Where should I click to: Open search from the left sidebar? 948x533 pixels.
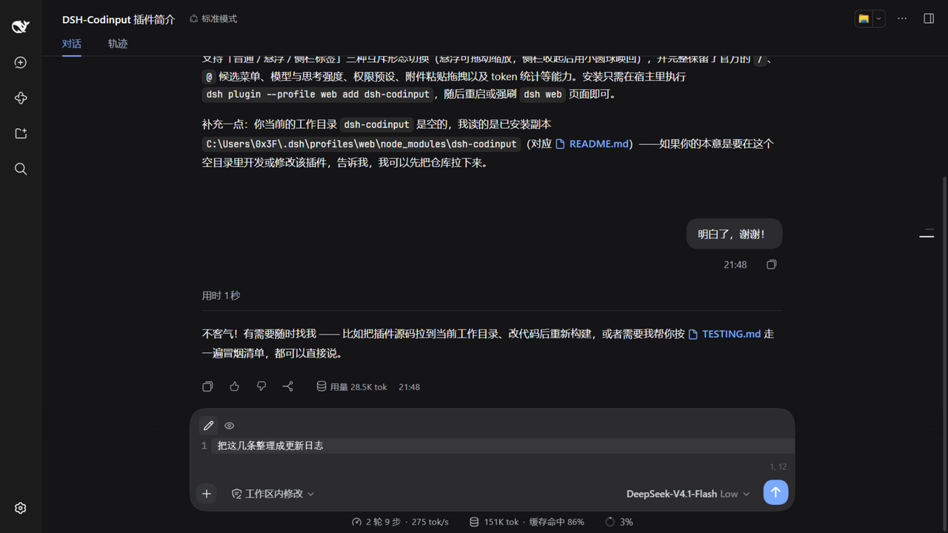[21, 170]
